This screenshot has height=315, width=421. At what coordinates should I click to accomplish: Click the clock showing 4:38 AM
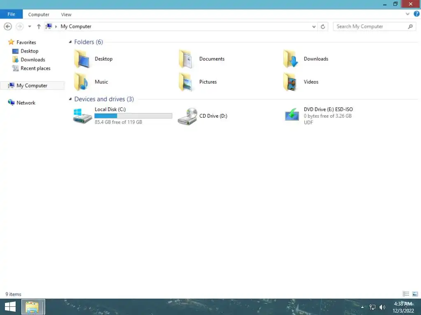pyautogui.click(x=403, y=304)
